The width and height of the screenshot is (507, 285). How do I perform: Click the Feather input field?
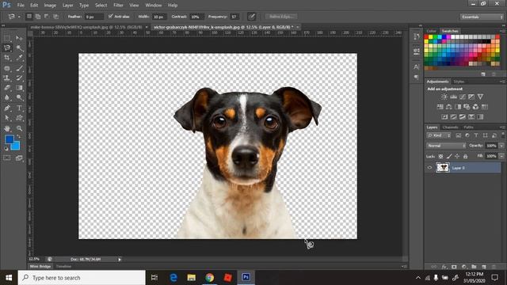pyautogui.click(x=93, y=17)
